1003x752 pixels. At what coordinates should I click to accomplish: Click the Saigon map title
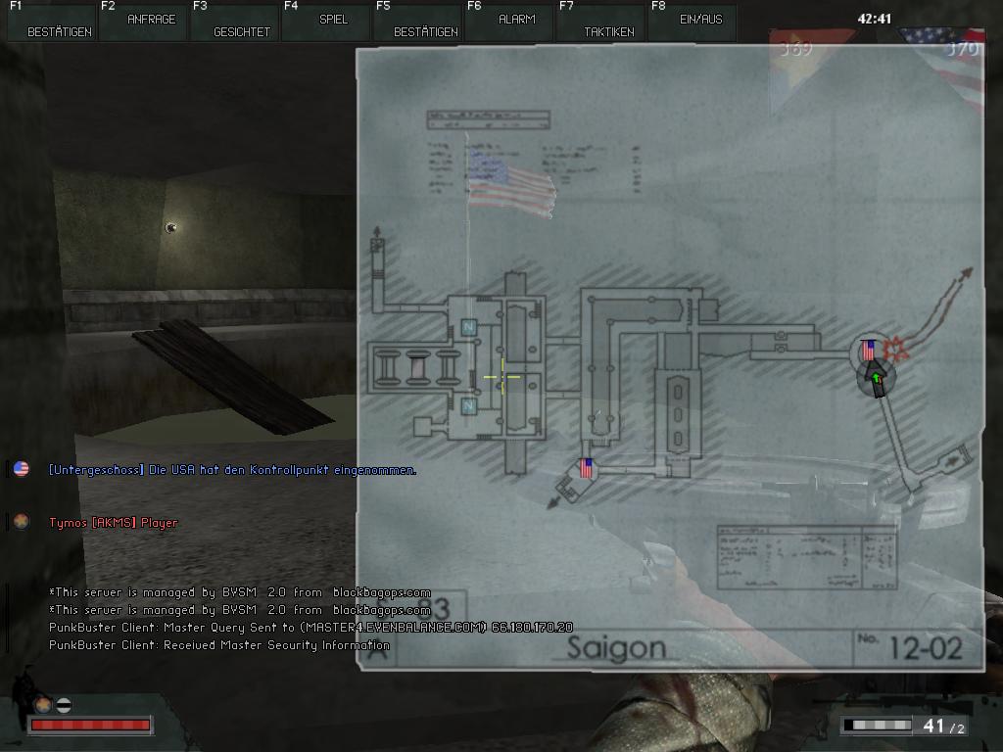point(616,647)
